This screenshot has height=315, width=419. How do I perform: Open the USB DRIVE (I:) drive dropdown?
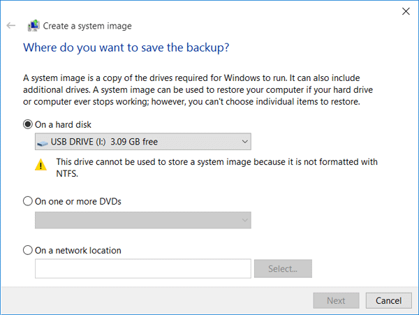tap(143, 142)
